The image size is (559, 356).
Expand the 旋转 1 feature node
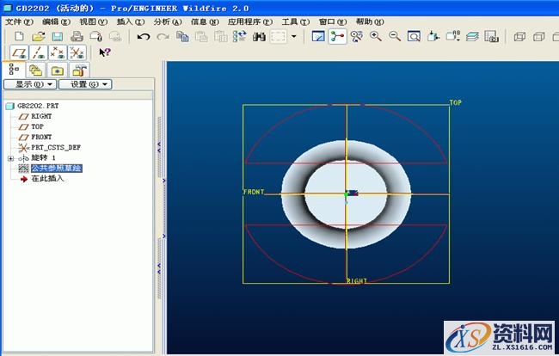[10, 158]
